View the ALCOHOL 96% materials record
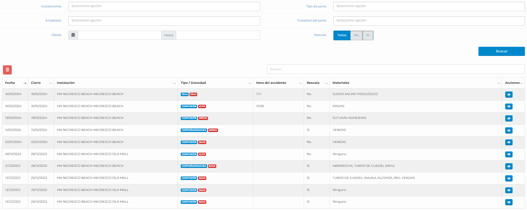 [x=508, y=178]
